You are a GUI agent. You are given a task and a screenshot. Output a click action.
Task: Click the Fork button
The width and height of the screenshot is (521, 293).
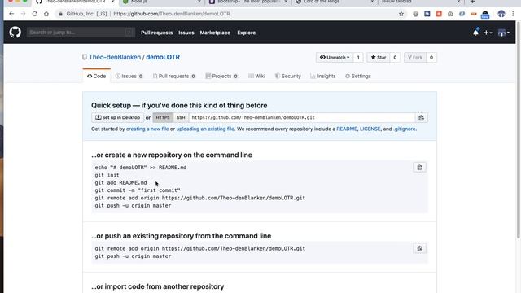(415, 58)
